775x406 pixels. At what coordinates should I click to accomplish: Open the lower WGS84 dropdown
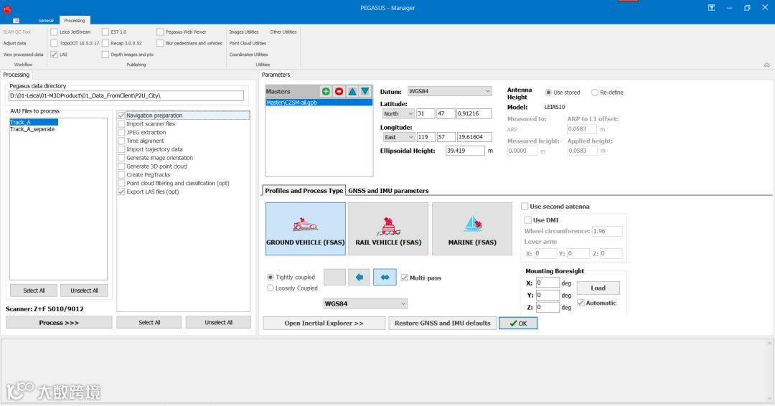tap(365, 303)
